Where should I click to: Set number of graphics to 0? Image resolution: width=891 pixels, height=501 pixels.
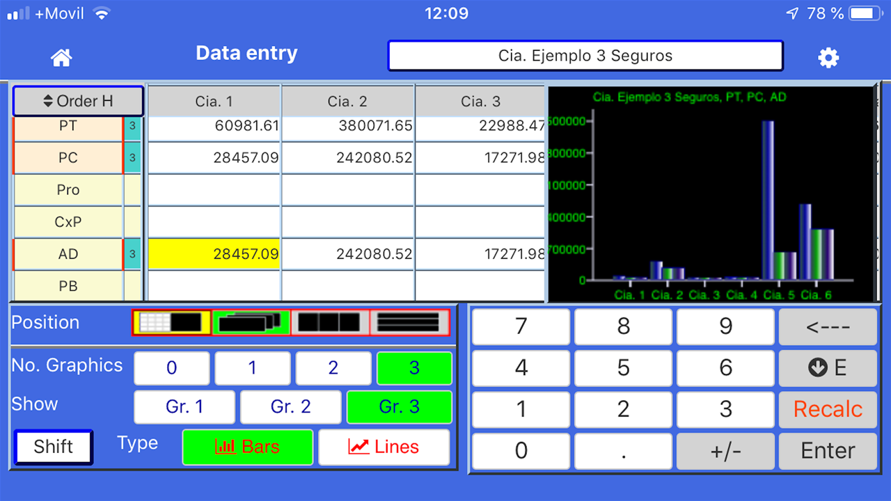172,368
